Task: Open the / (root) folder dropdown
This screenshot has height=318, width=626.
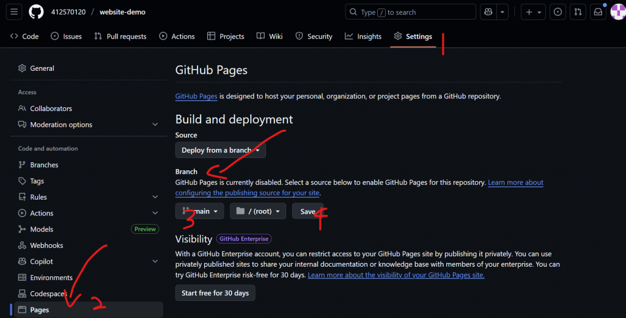Action: [258, 211]
